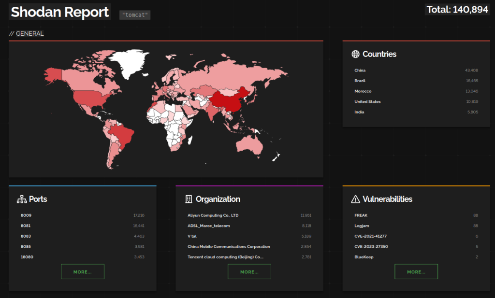Click the globe icon beside Countries
Screen dimensions: 495x298
pyautogui.click(x=355, y=54)
